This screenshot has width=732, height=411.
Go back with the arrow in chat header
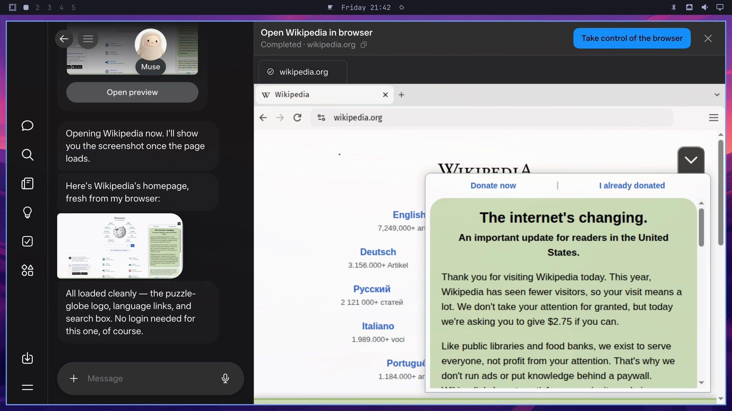pyautogui.click(x=64, y=39)
